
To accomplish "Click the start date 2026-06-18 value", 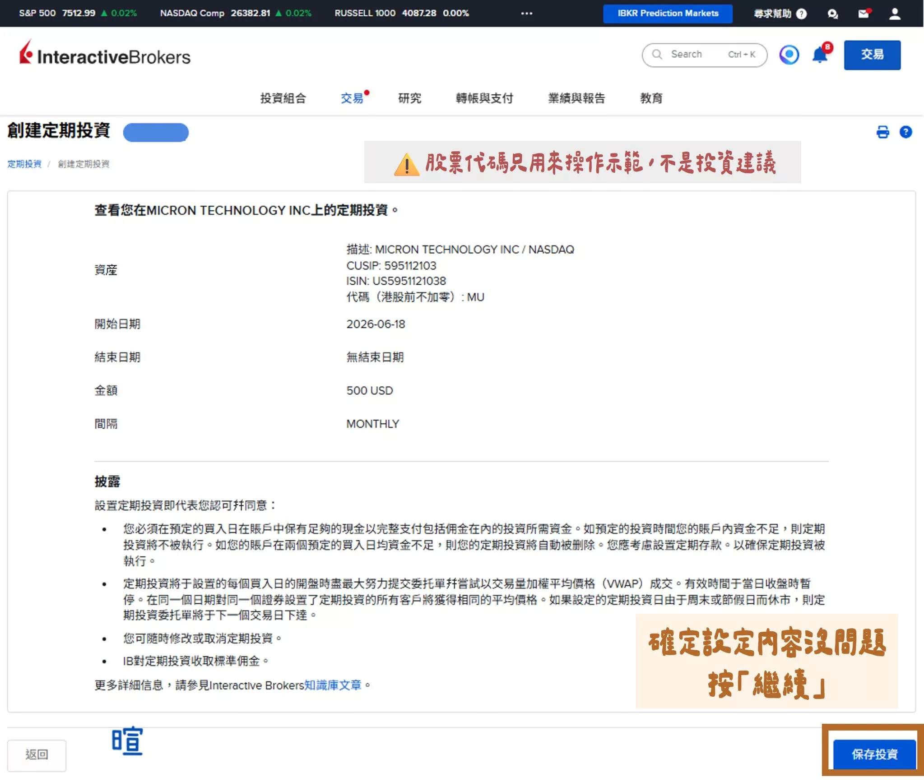I will [x=376, y=324].
